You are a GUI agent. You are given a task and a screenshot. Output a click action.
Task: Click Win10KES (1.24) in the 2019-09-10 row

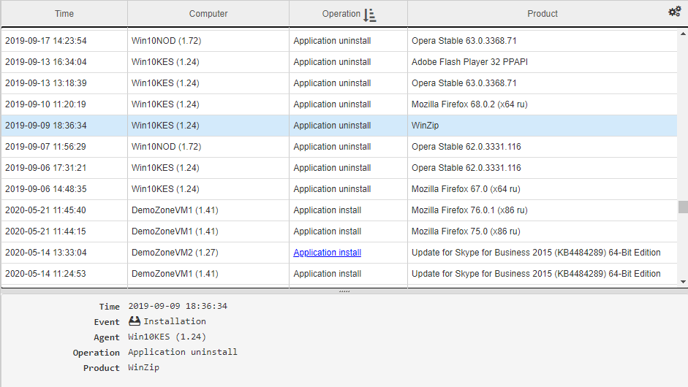(x=165, y=104)
